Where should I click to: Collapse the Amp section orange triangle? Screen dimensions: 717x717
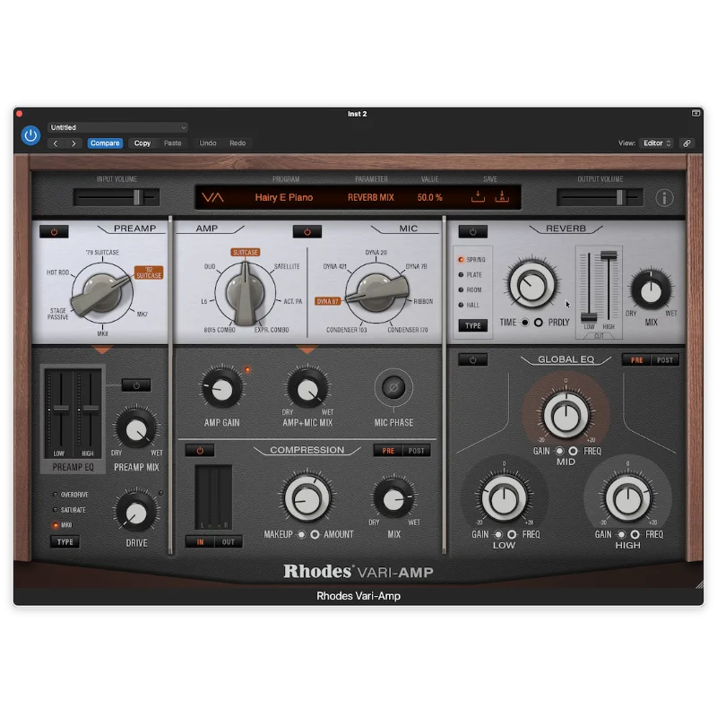307,350
